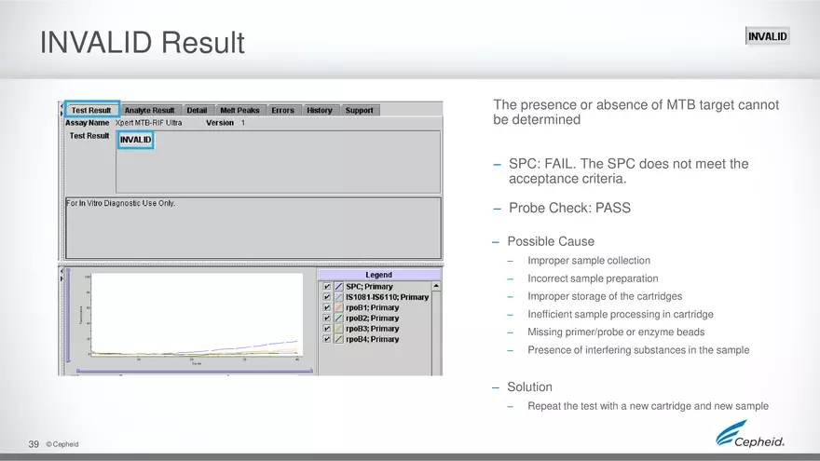The height and width of the screenshot is (461, 820).
Task: Open the History tab
Action: [x=319, y=110]
